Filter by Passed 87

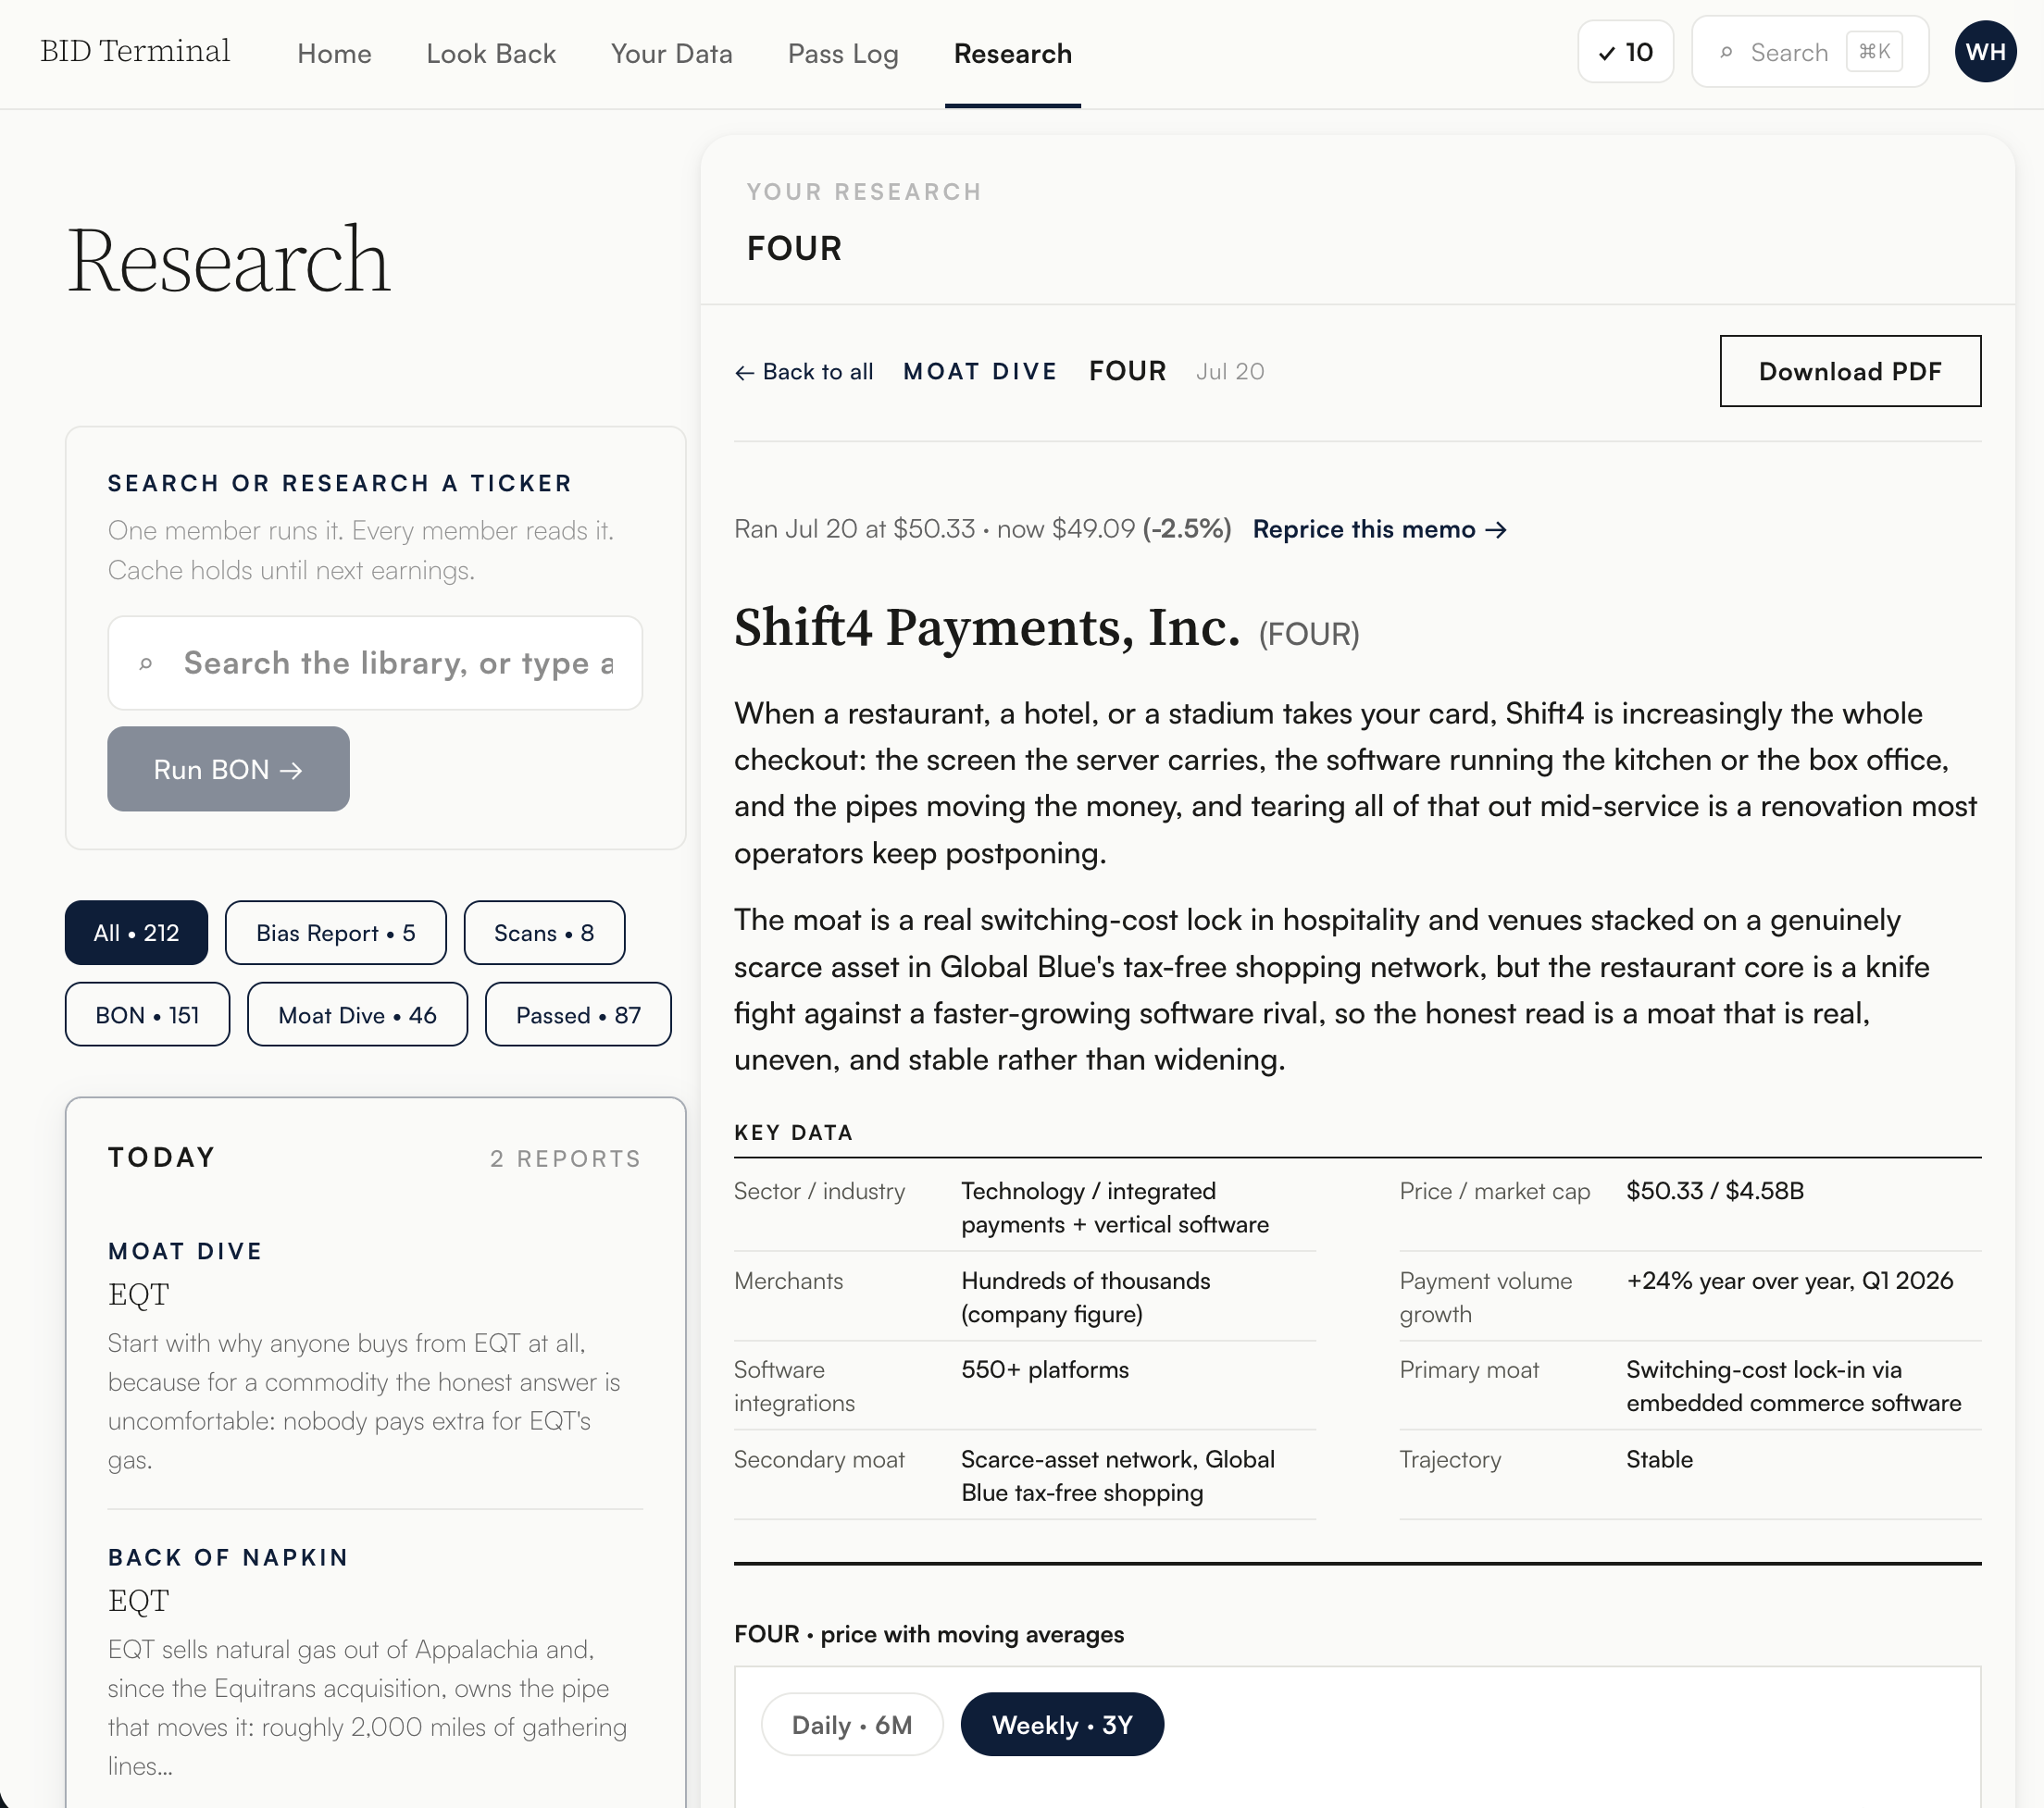[578, 1014]
